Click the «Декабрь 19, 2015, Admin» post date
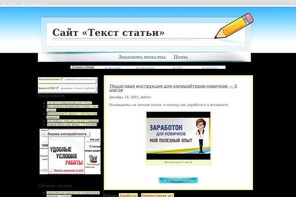Screen dimensions: 296x197 (x=130, y=98)
